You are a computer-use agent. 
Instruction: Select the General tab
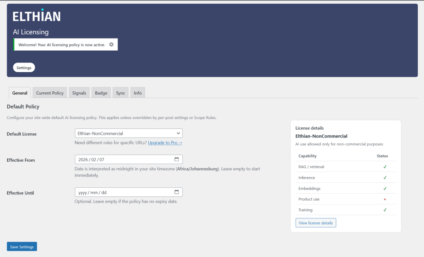pyautogui.click(x=20, y=93)
